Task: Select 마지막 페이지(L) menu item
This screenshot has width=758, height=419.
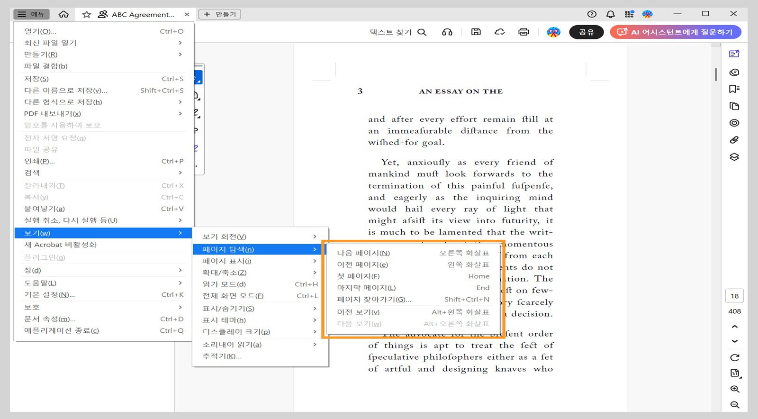Action: point(413,288)
